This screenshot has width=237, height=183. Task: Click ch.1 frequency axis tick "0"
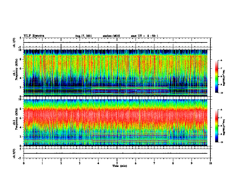(21, 97)
